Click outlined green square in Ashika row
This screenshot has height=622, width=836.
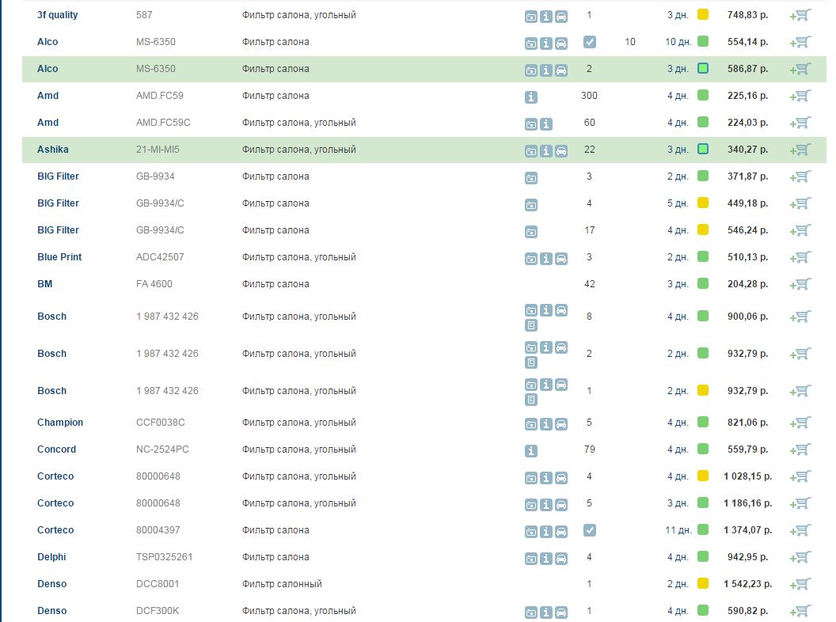coord(703,150)
